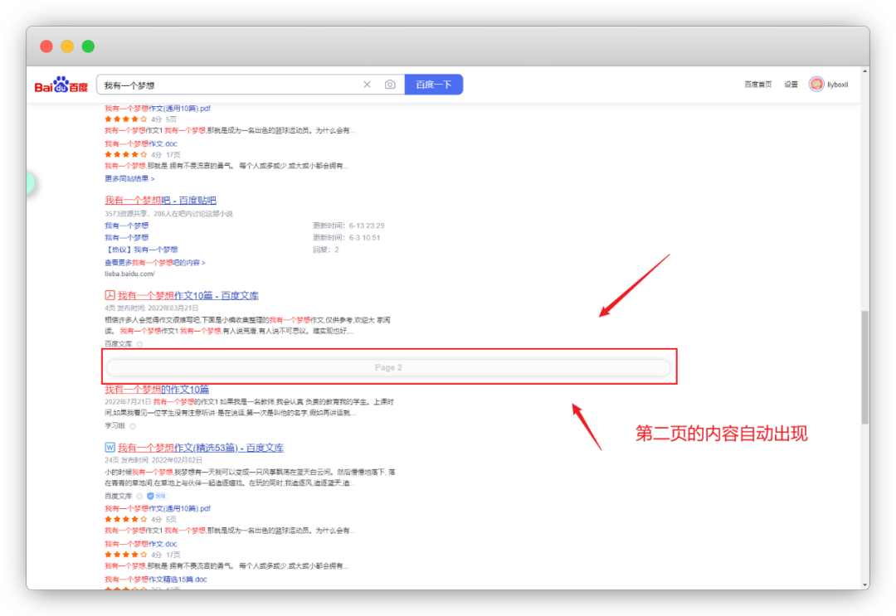Click the scrollbar down arrow
The image size is (896, 616).
click(865, 584)
